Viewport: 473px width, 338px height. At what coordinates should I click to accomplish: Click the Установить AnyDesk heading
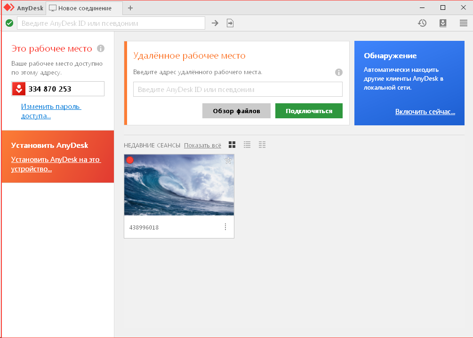(49, 146)
